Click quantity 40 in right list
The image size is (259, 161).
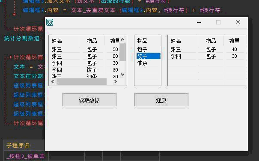234,49
